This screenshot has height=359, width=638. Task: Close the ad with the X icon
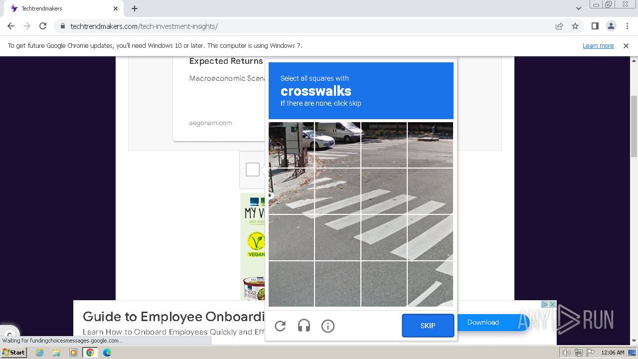click(552, 304)
